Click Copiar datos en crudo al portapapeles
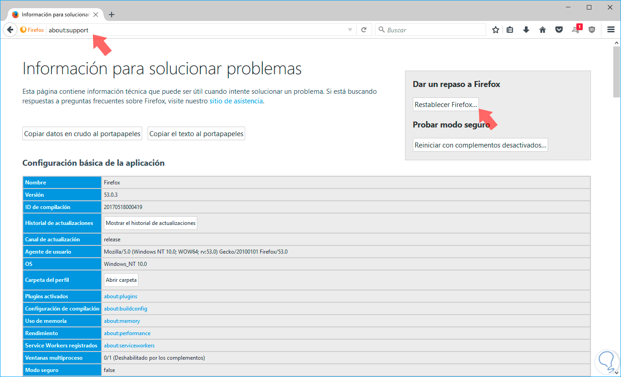This screenshot has height=377, width=621. tap(82, 134)
